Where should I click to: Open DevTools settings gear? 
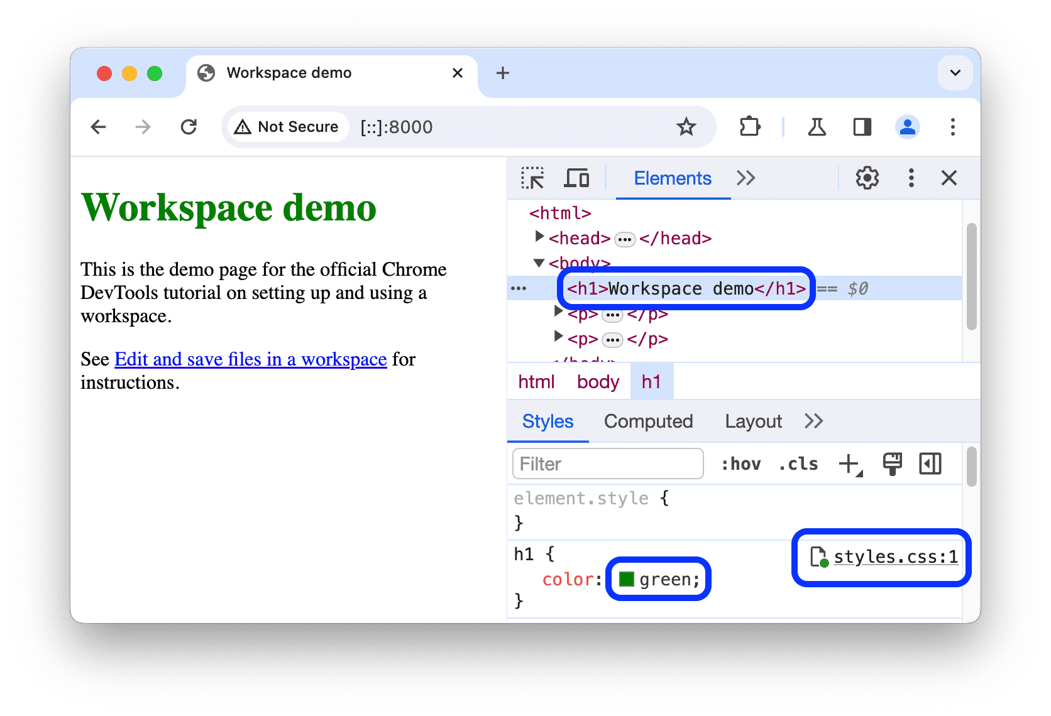pyautogui.click(x=867, y=178)
